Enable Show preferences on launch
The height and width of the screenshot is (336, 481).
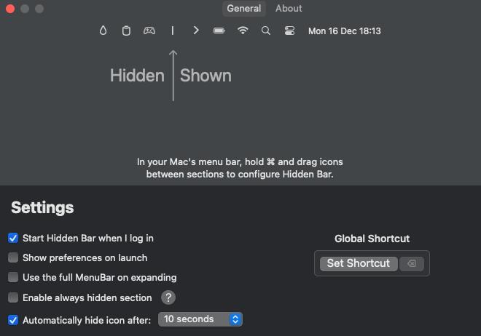[x=13, y=257]
